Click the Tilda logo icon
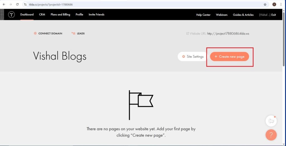Image resolution: width=286 pixels, height=146 pixels. click(x=11, y=15)
